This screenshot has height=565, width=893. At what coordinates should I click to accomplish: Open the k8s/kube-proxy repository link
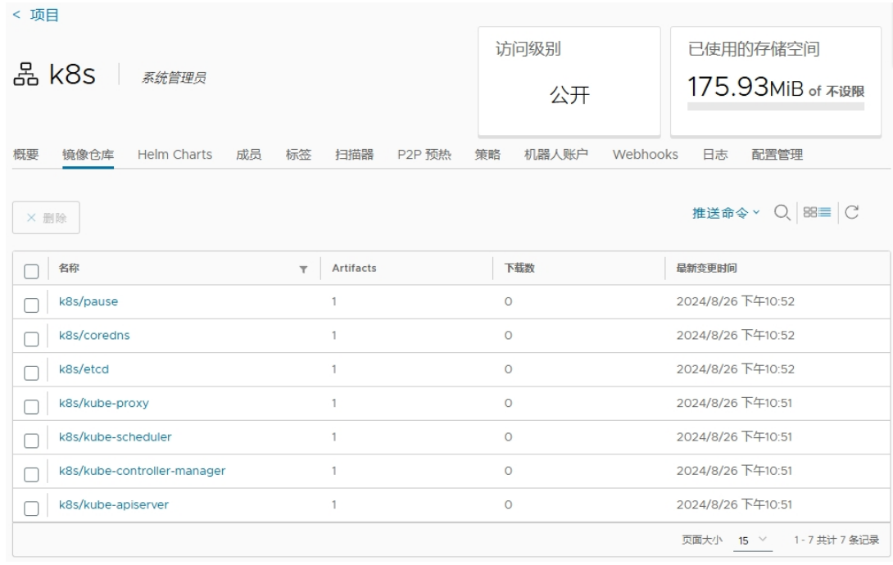pyautogui.click(x=104, y=403)
